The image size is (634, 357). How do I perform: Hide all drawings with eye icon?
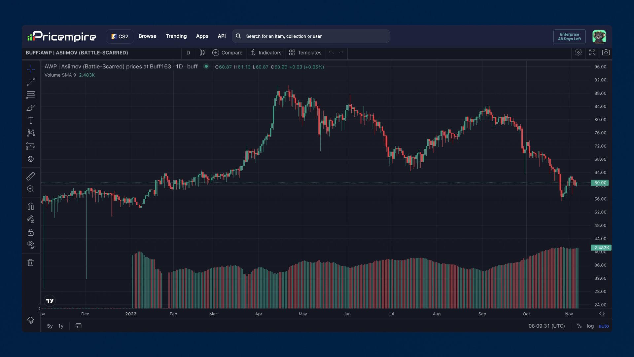[31, 245]
